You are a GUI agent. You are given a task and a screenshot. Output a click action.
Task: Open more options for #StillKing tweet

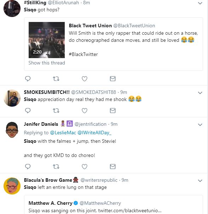200,3
